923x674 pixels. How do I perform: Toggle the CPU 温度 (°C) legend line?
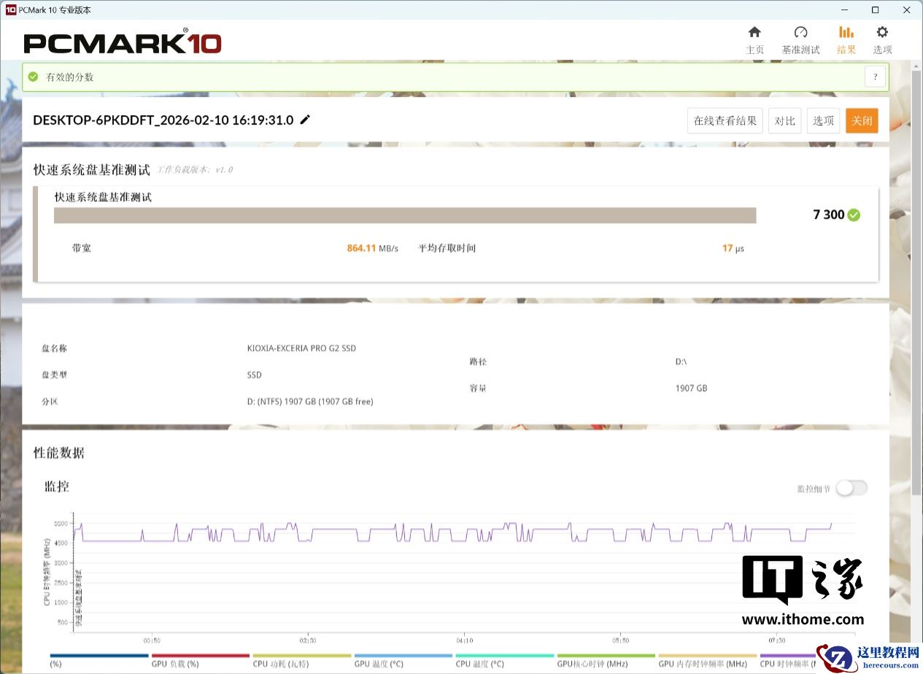tap(504, 660)
